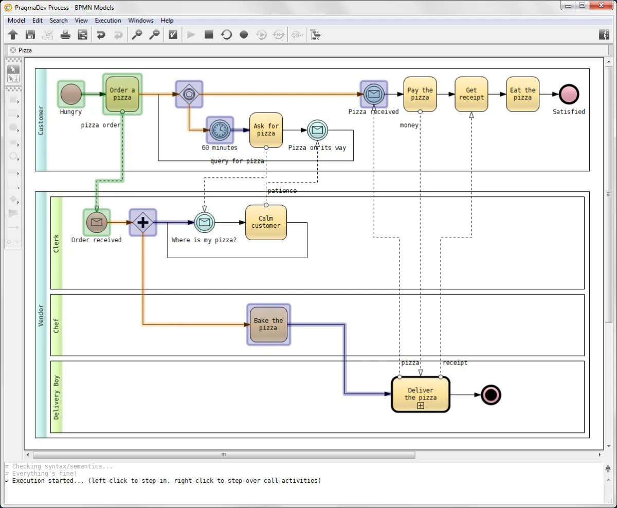Open the Execution menu

click(x=108, y=21)
